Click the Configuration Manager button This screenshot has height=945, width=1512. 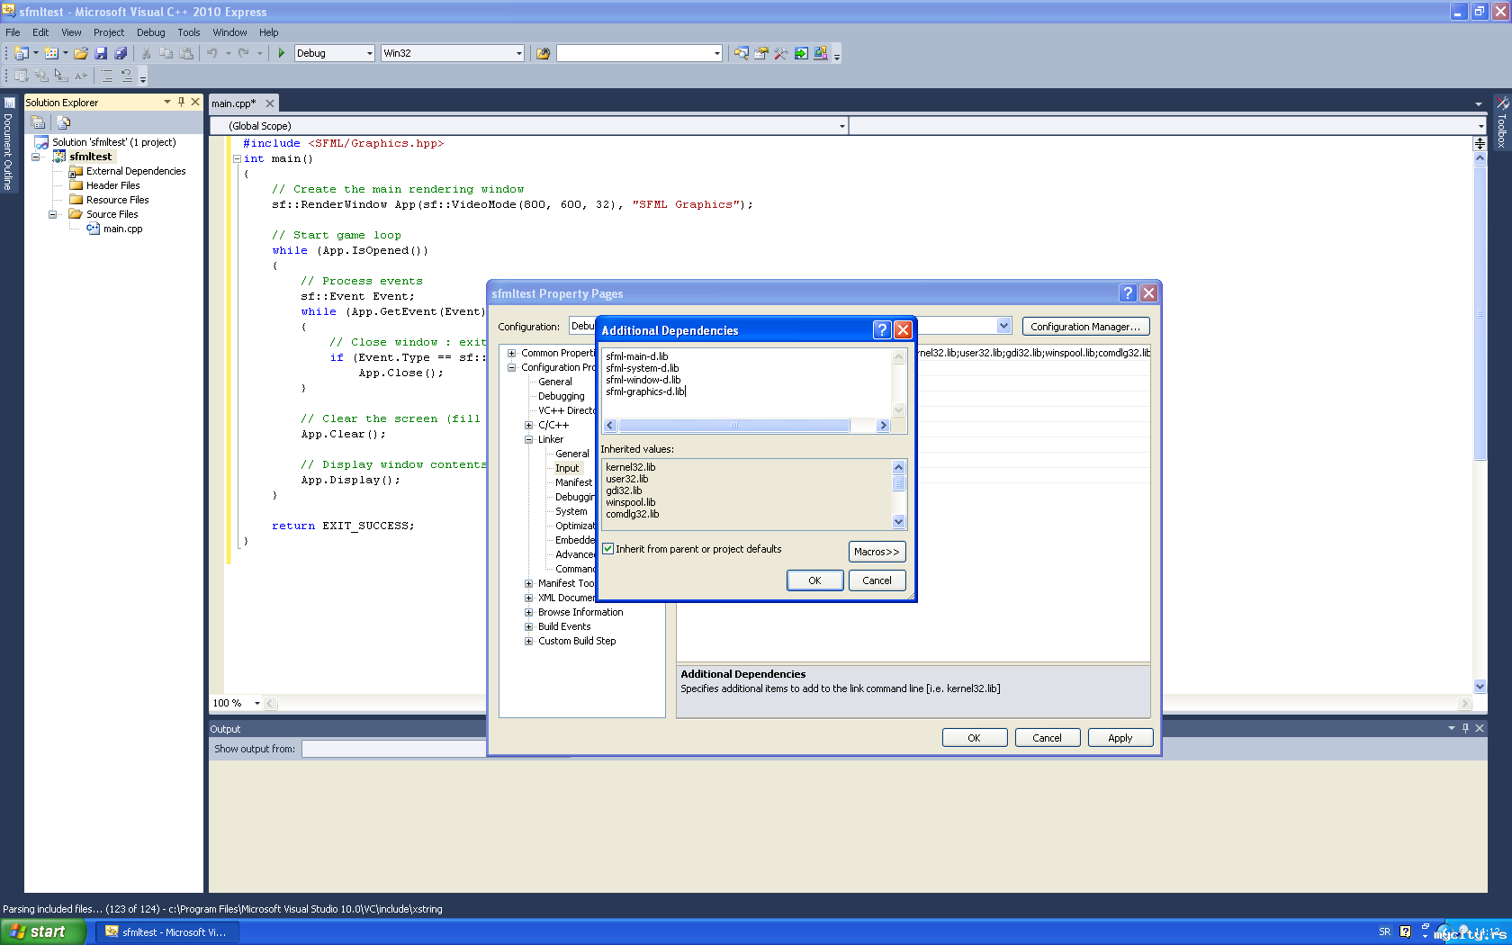[1085, 327]
